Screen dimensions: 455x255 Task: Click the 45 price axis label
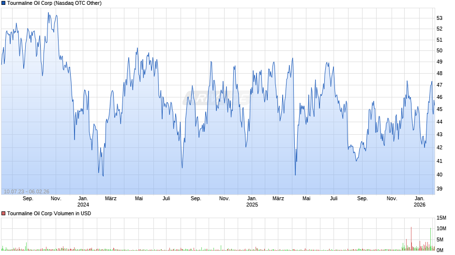[440, 110]
